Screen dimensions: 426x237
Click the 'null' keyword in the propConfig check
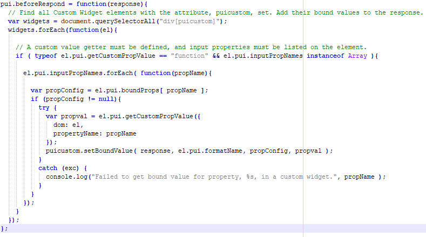106,99
